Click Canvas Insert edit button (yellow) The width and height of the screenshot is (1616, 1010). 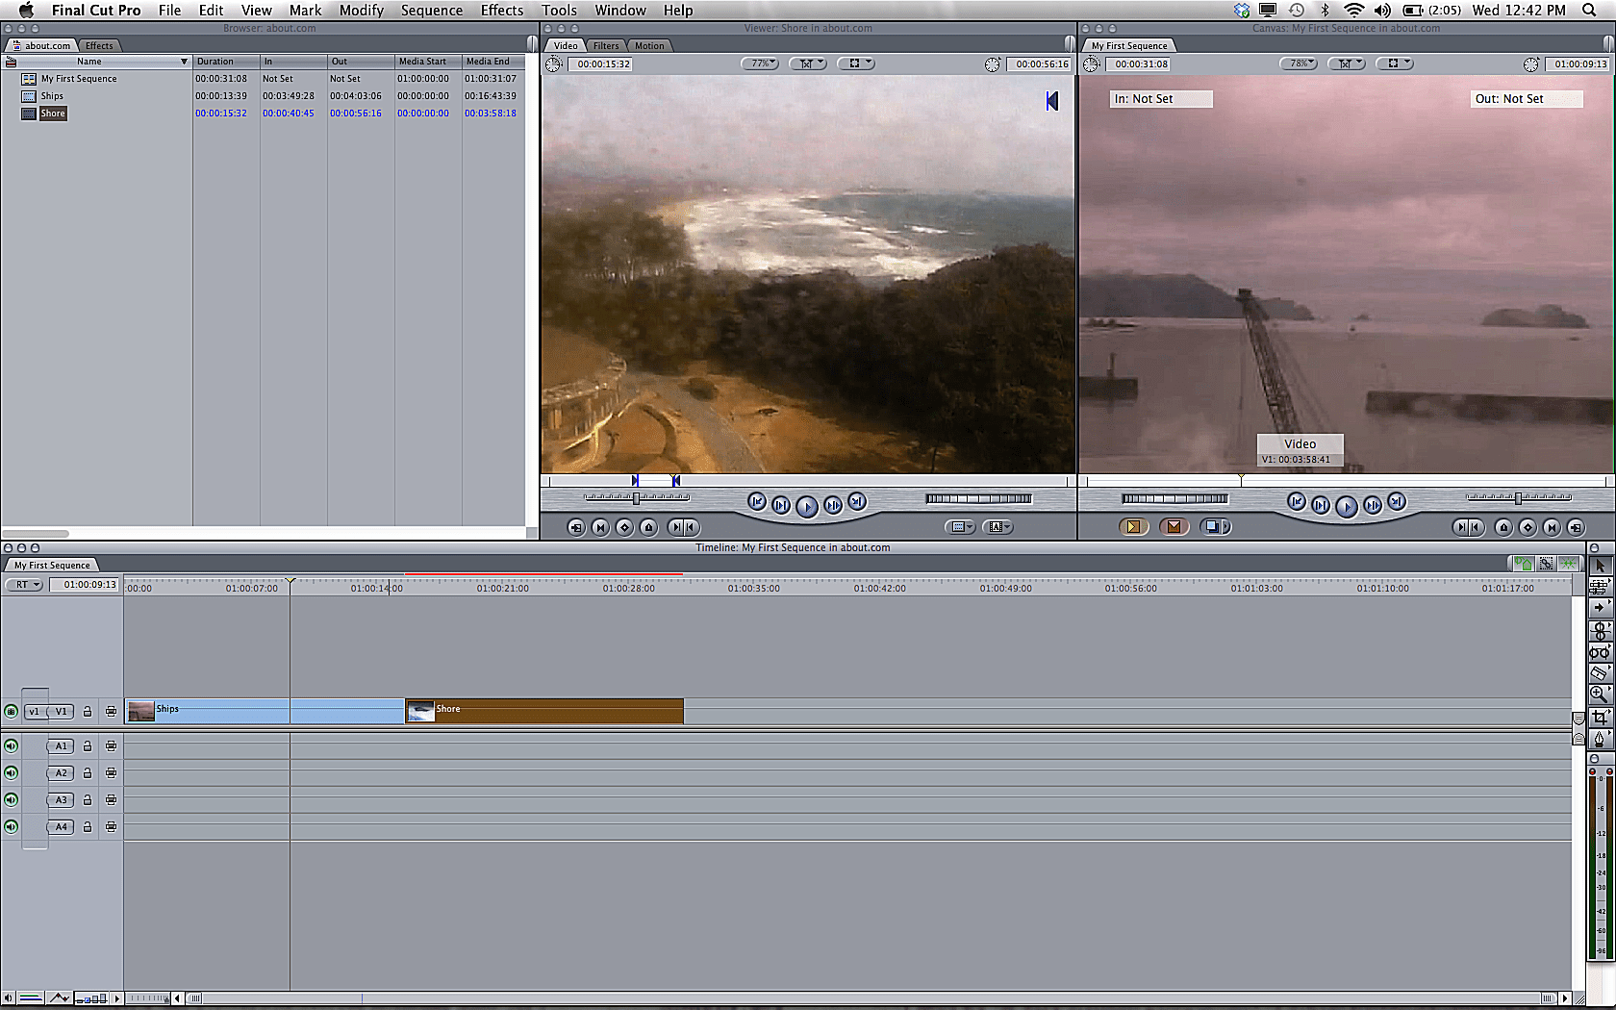(1134, 526)
